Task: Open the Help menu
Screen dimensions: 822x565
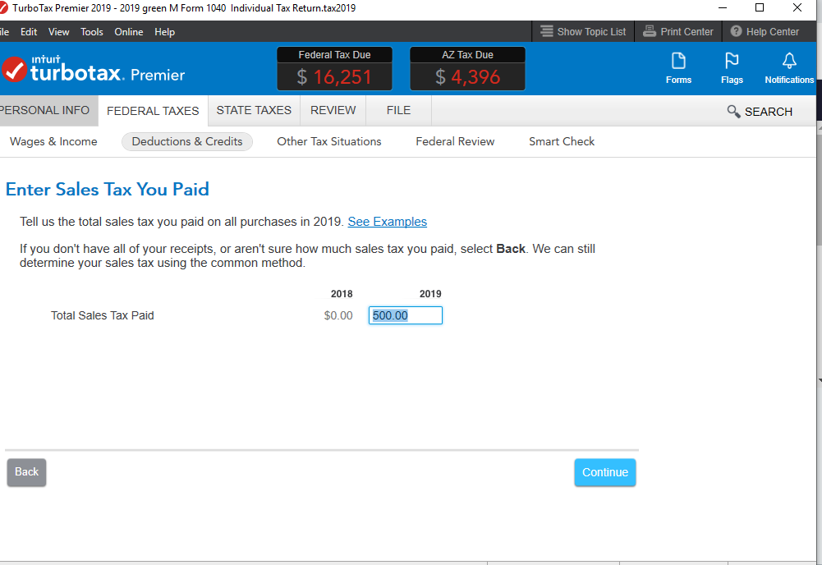Action: click(164, 32)
